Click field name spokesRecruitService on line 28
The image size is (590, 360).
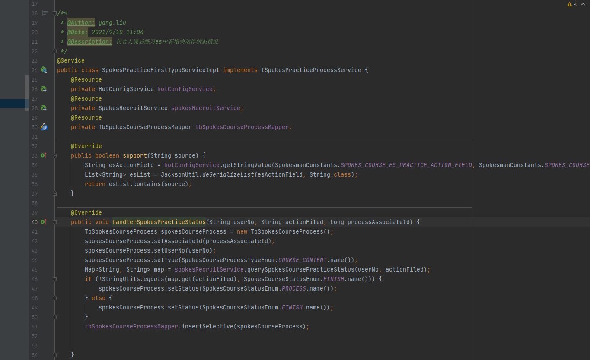click(x=206, y=108)
